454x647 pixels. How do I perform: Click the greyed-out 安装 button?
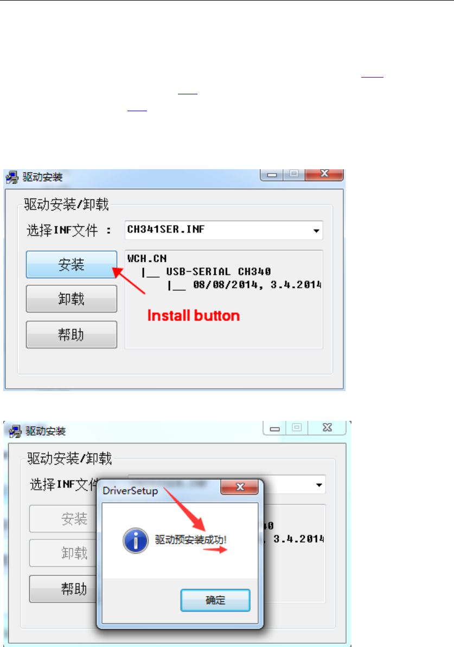point(63,518)
